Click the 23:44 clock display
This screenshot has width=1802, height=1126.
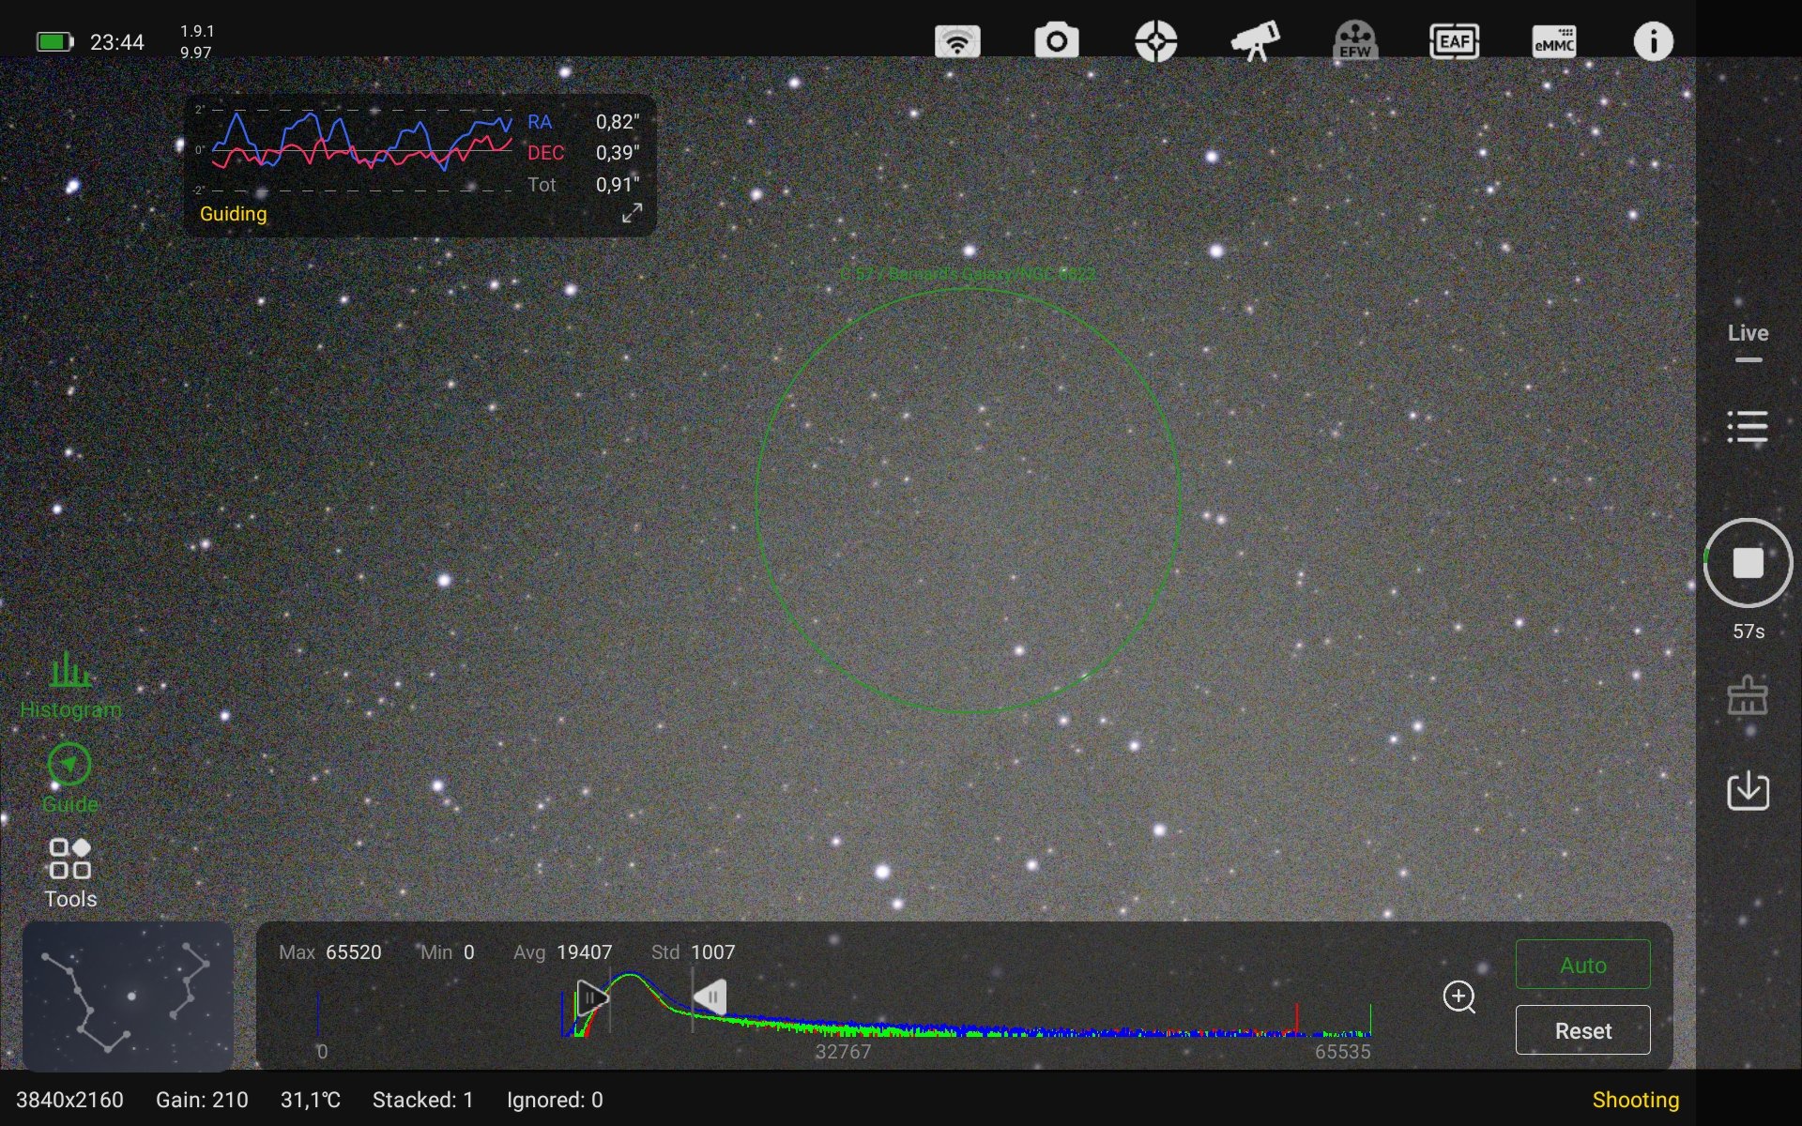(x=117, y=42)
